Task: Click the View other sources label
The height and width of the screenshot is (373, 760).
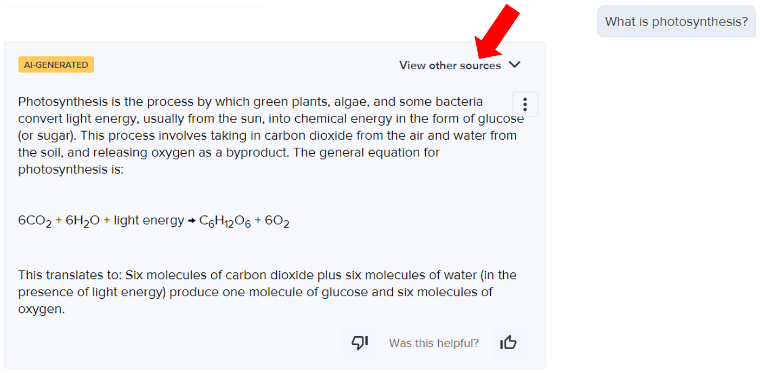Action: 450,66
